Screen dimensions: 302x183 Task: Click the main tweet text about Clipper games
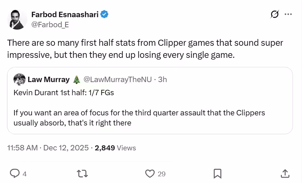145,49
